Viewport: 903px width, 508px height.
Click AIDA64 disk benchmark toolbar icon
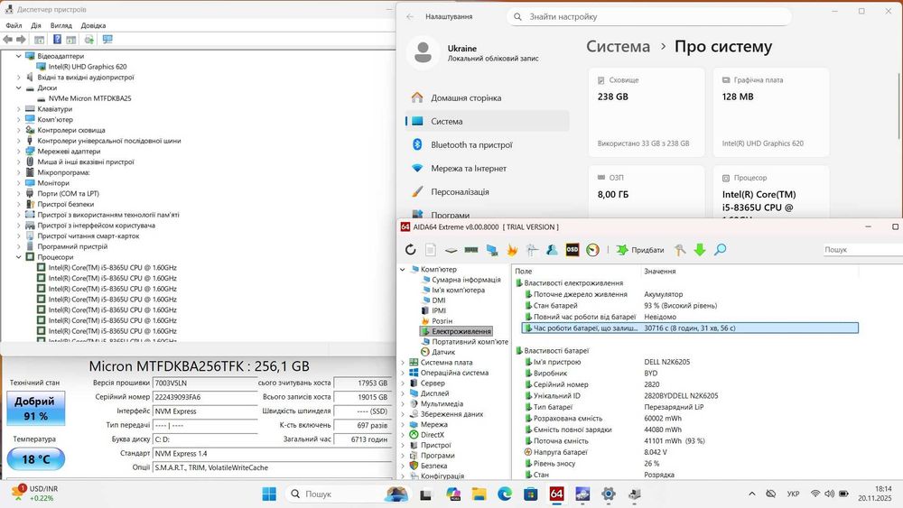451,250
